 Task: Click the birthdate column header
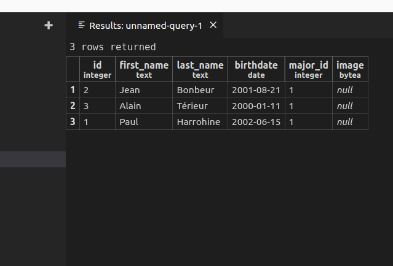click(256, 69)
